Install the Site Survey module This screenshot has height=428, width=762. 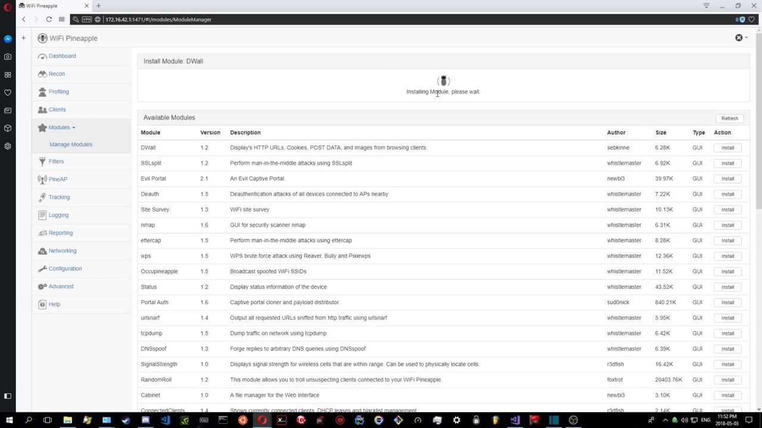[x=727, y=209]
